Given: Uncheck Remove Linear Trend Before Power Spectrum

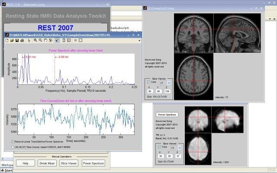Looking at the screenshot, I should click(13, 141).
